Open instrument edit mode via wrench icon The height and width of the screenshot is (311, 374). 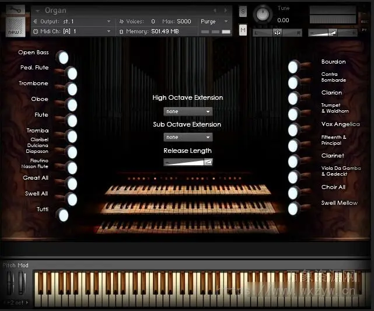[15, 10]
